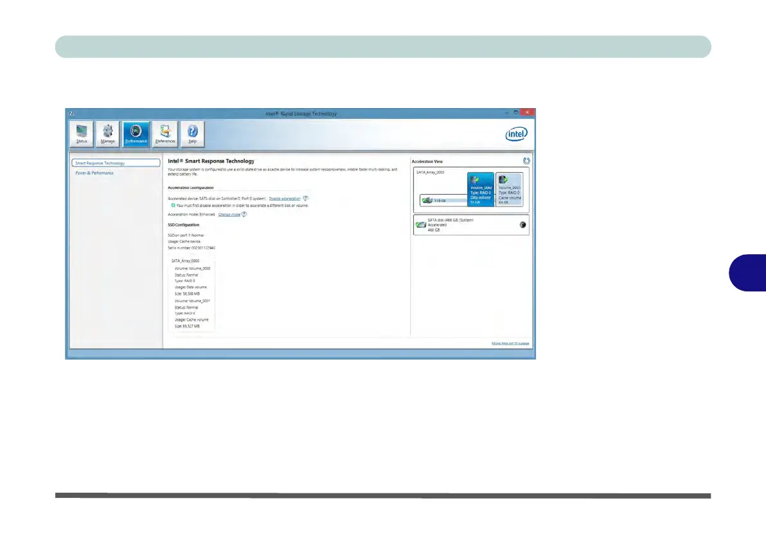Open the Preferences toolbar tab
766x539 pixels.
click(x=165, y=134)
